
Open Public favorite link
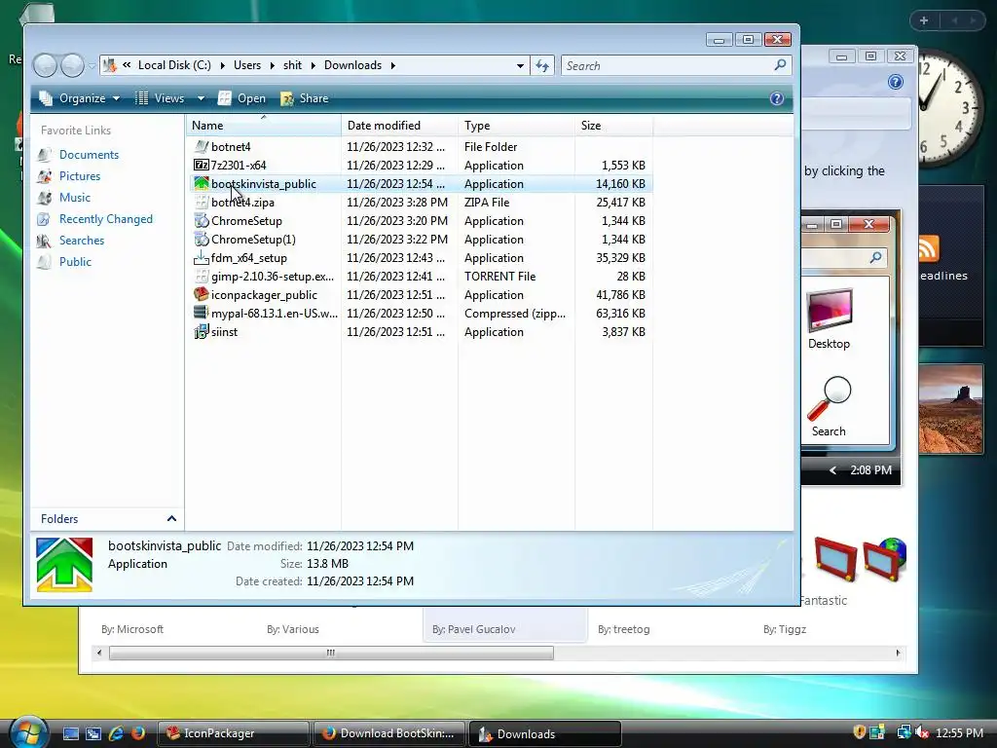tap(75, 261)
